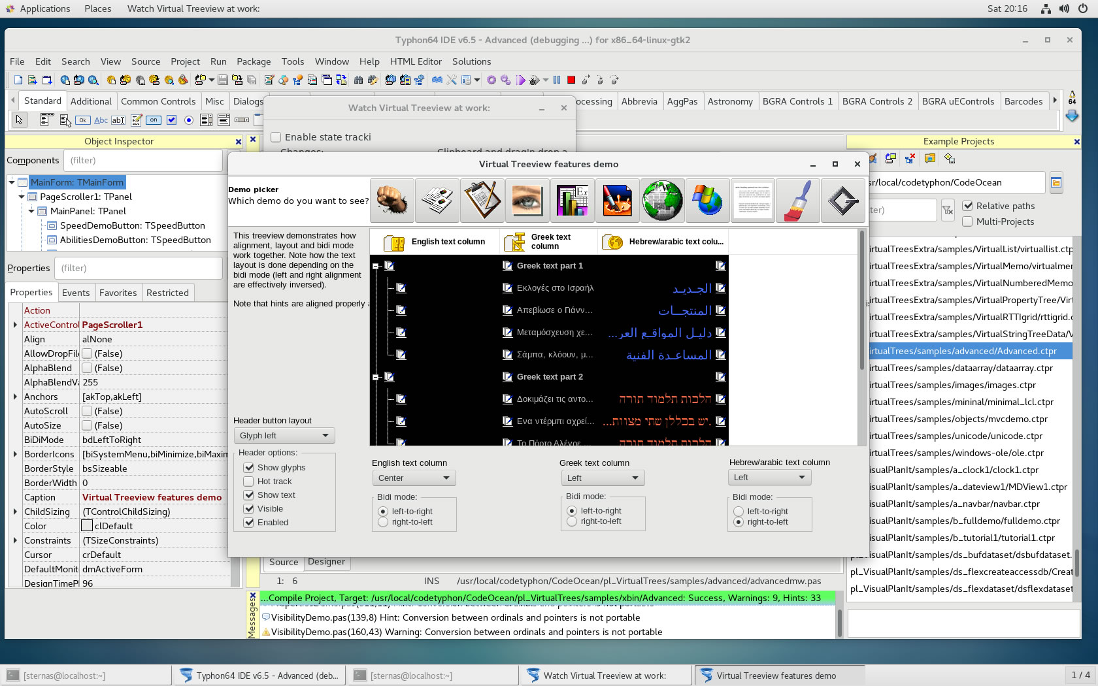Click the English text column header

(x=435, y=242)
